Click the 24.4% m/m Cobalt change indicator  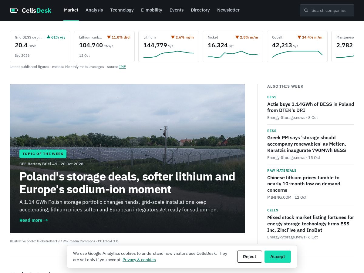(x=310, y=37)
